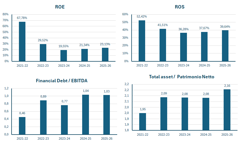Select the ROE bar for 2022-23
Image resolution: width=242 pixels, height=147 pixels.
(x=43, y=53)
